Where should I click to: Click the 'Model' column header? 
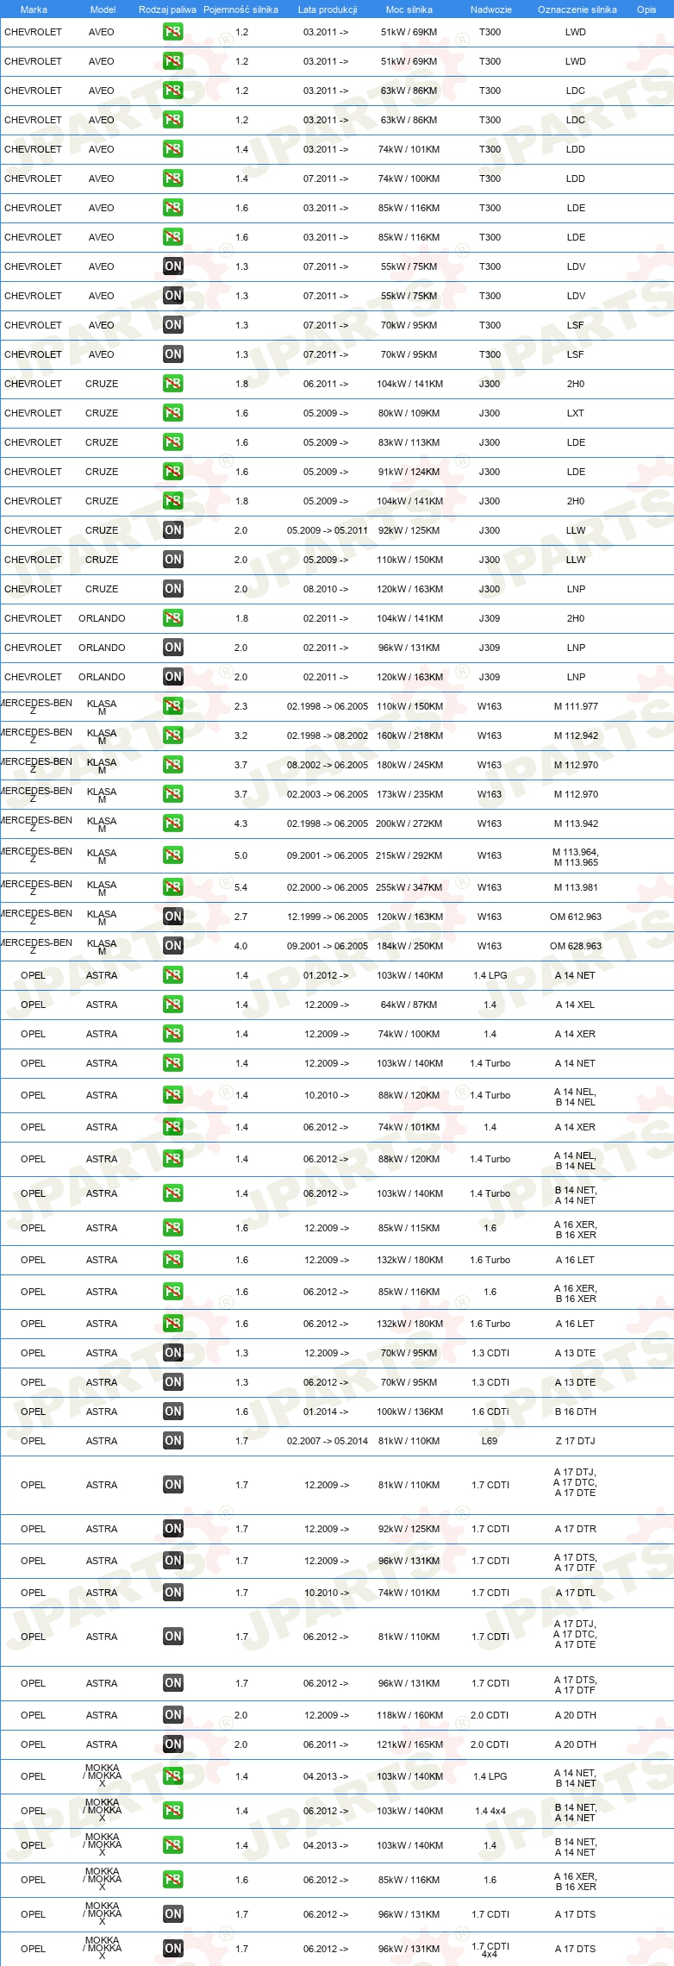point(103,9)
